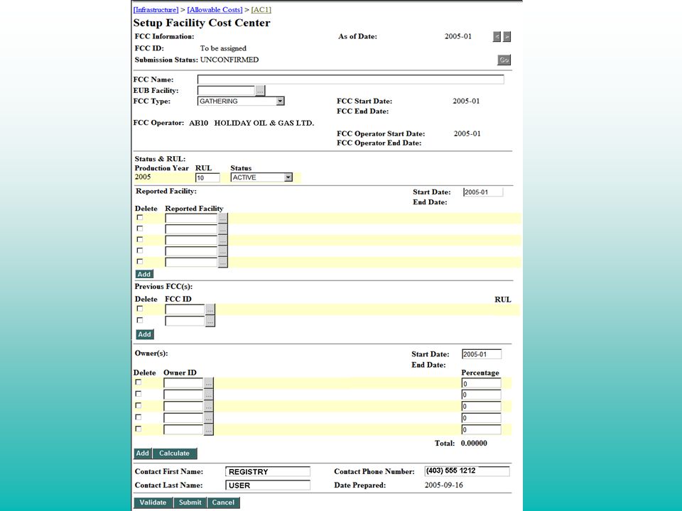
Task: Open lookup for third Reported Facility row
Action: (222, 241)
